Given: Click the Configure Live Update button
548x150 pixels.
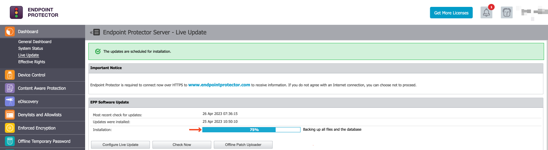Looking at the screenshot, I should [120, 145].
